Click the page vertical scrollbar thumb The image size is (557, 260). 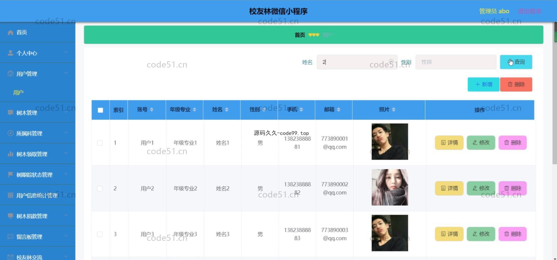[555, 93]
